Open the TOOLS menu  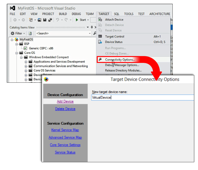(129, 14)
